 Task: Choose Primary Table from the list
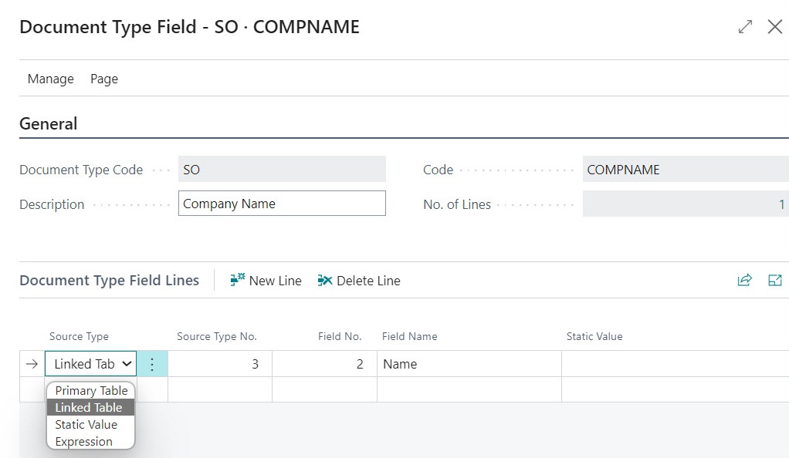[x=91, y=391]
